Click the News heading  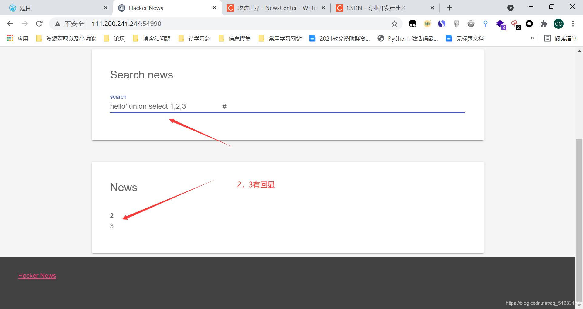(x=124, y=188)
